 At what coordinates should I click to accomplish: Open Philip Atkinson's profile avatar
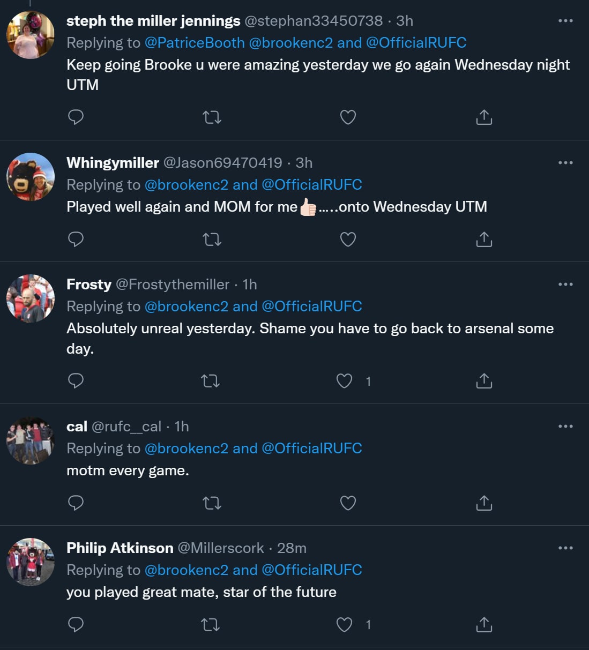point(31,562)
